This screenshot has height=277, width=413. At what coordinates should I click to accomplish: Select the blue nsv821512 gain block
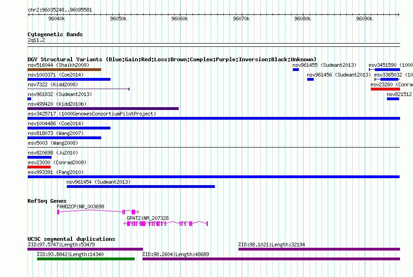[393, 99]
